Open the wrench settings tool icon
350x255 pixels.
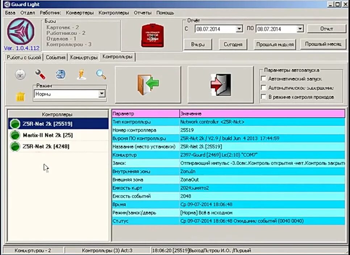(41, 75)
